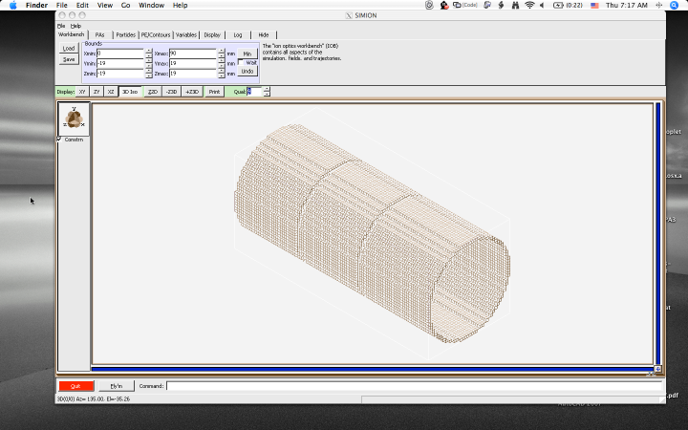688x430 pixels.
Task: Open the Go menu in menu bar
Action: 125,6
